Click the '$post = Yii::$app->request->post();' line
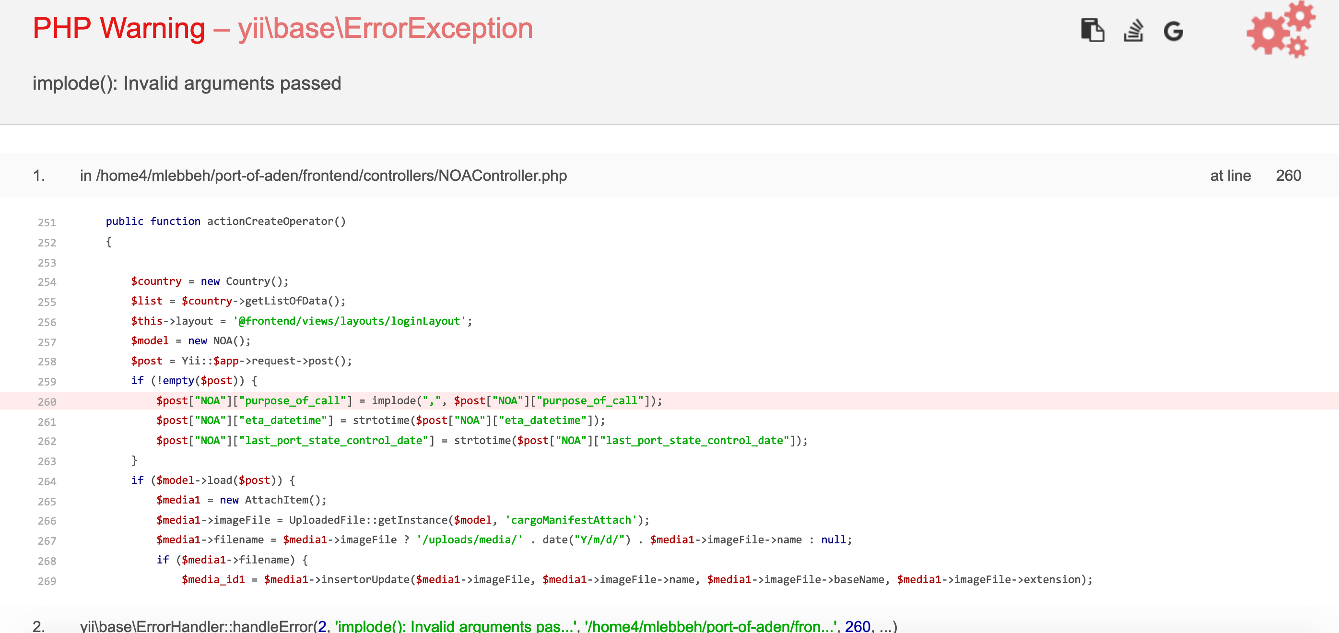 pos(241,361)
